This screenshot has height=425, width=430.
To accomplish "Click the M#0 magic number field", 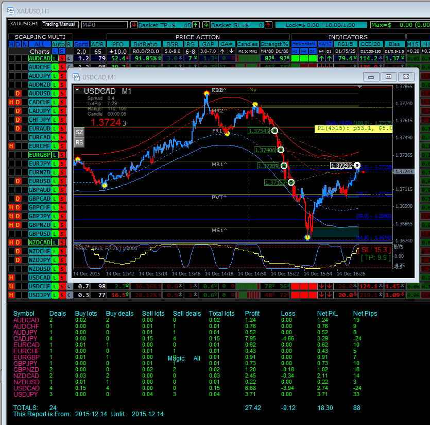I will click(x=105, y=25).
